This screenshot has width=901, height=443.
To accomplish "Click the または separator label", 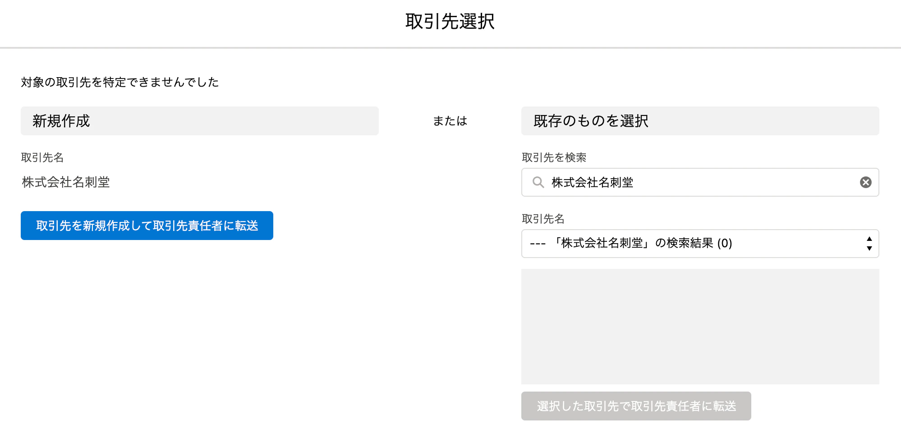I will coord(450,121).
